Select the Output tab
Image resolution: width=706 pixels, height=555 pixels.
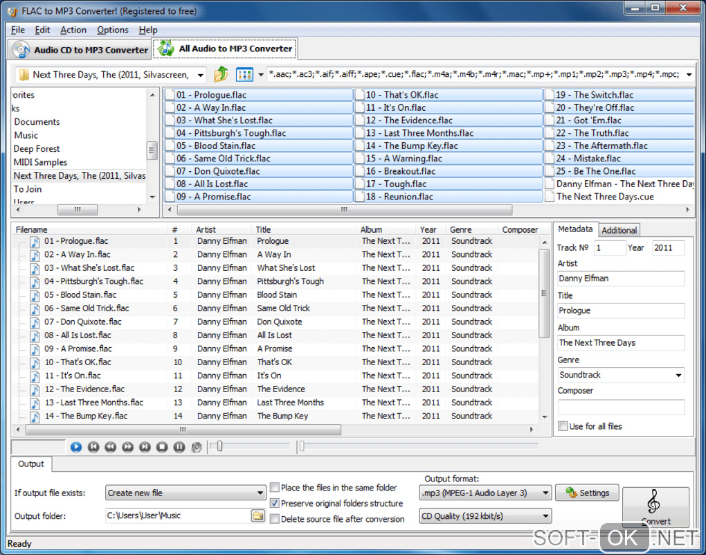tap(31, 464)
